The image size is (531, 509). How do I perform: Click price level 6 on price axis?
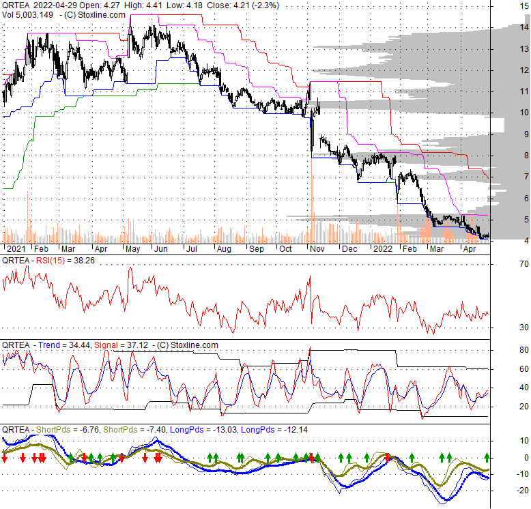click(526, 198)
